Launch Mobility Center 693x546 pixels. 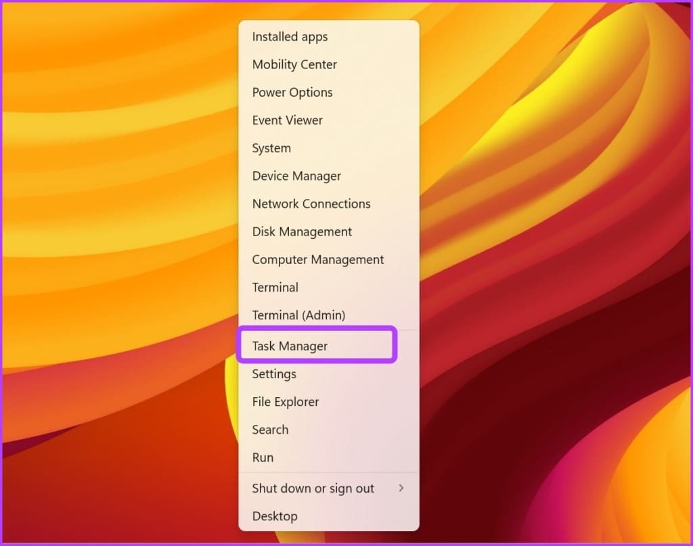[x=294, y=64]
